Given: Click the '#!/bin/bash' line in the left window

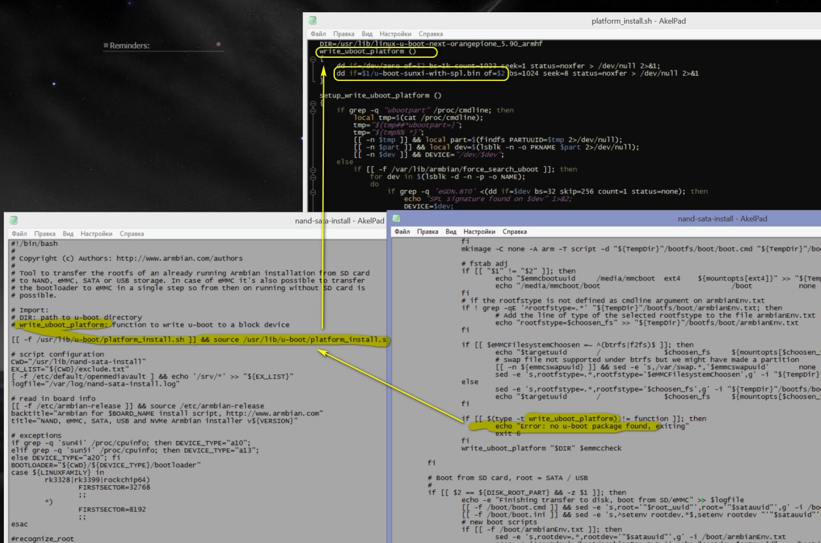Looking at the screenshot, I should [x=34, y=244].
